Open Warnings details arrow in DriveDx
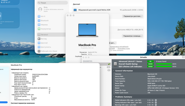The height and width of the screenshot is (106, 185). point(156,105)
